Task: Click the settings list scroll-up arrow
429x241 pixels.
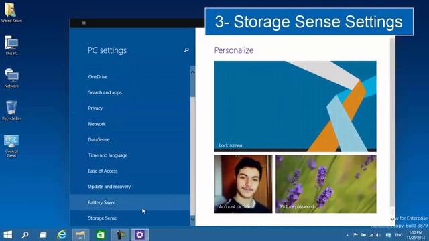Action: (192, 72)
